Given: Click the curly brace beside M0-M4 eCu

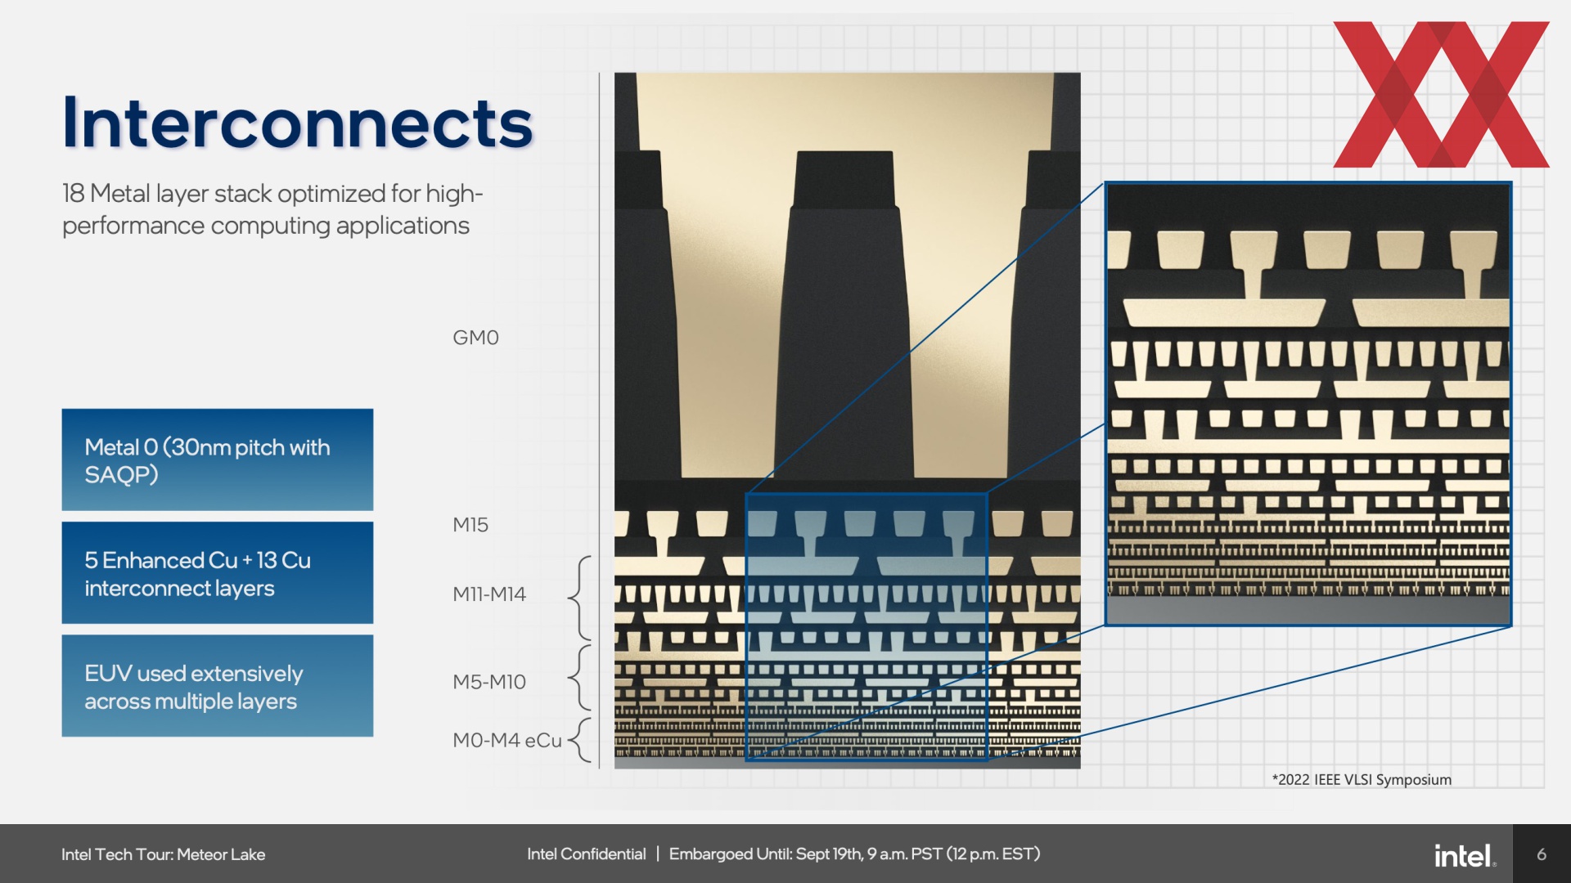Looking at the screenshot, I should 580,741.
